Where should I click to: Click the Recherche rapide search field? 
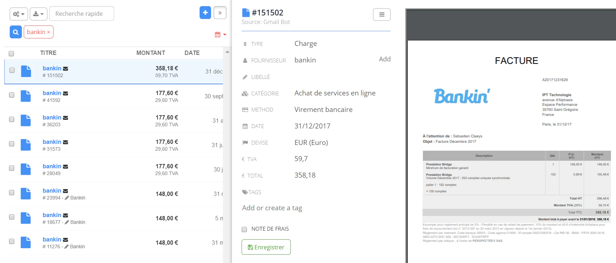click(81, 14)
